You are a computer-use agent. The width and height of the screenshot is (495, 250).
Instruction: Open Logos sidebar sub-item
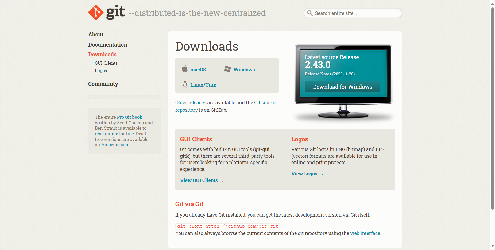point(101,71)
